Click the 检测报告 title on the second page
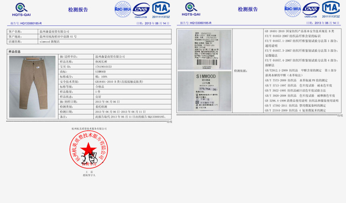 (x=247, y=9)
